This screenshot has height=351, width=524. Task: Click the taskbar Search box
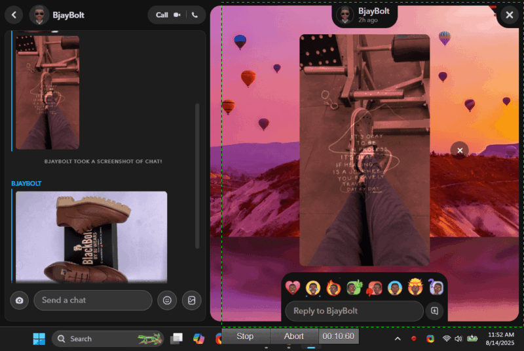[107, 339]
